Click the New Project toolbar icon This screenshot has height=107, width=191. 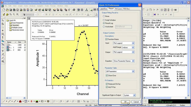click(x=4, y=10)
